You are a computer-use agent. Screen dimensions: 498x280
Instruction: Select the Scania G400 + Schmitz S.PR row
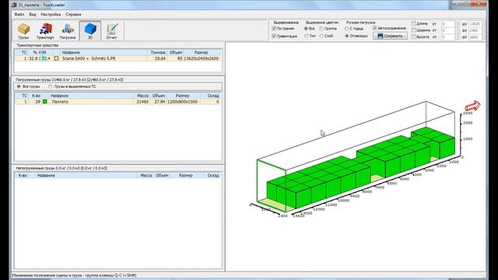(x=117, y=58)
